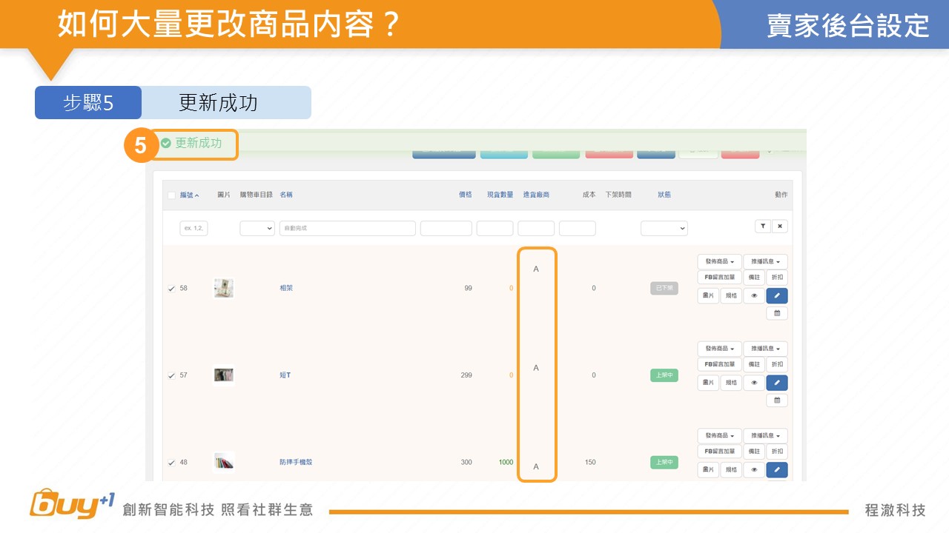Image resolution: width=949 pixels, height=533 pixels.
Task: Click the 名稱 autocomplete filter input field
Action: click(x=347, y=229)
